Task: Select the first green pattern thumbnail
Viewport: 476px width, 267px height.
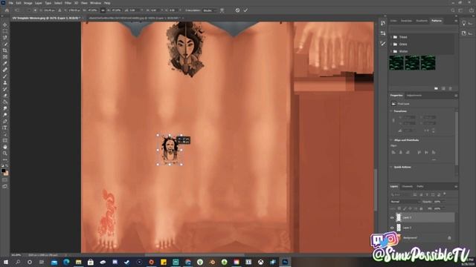Action: coord(396,62)
